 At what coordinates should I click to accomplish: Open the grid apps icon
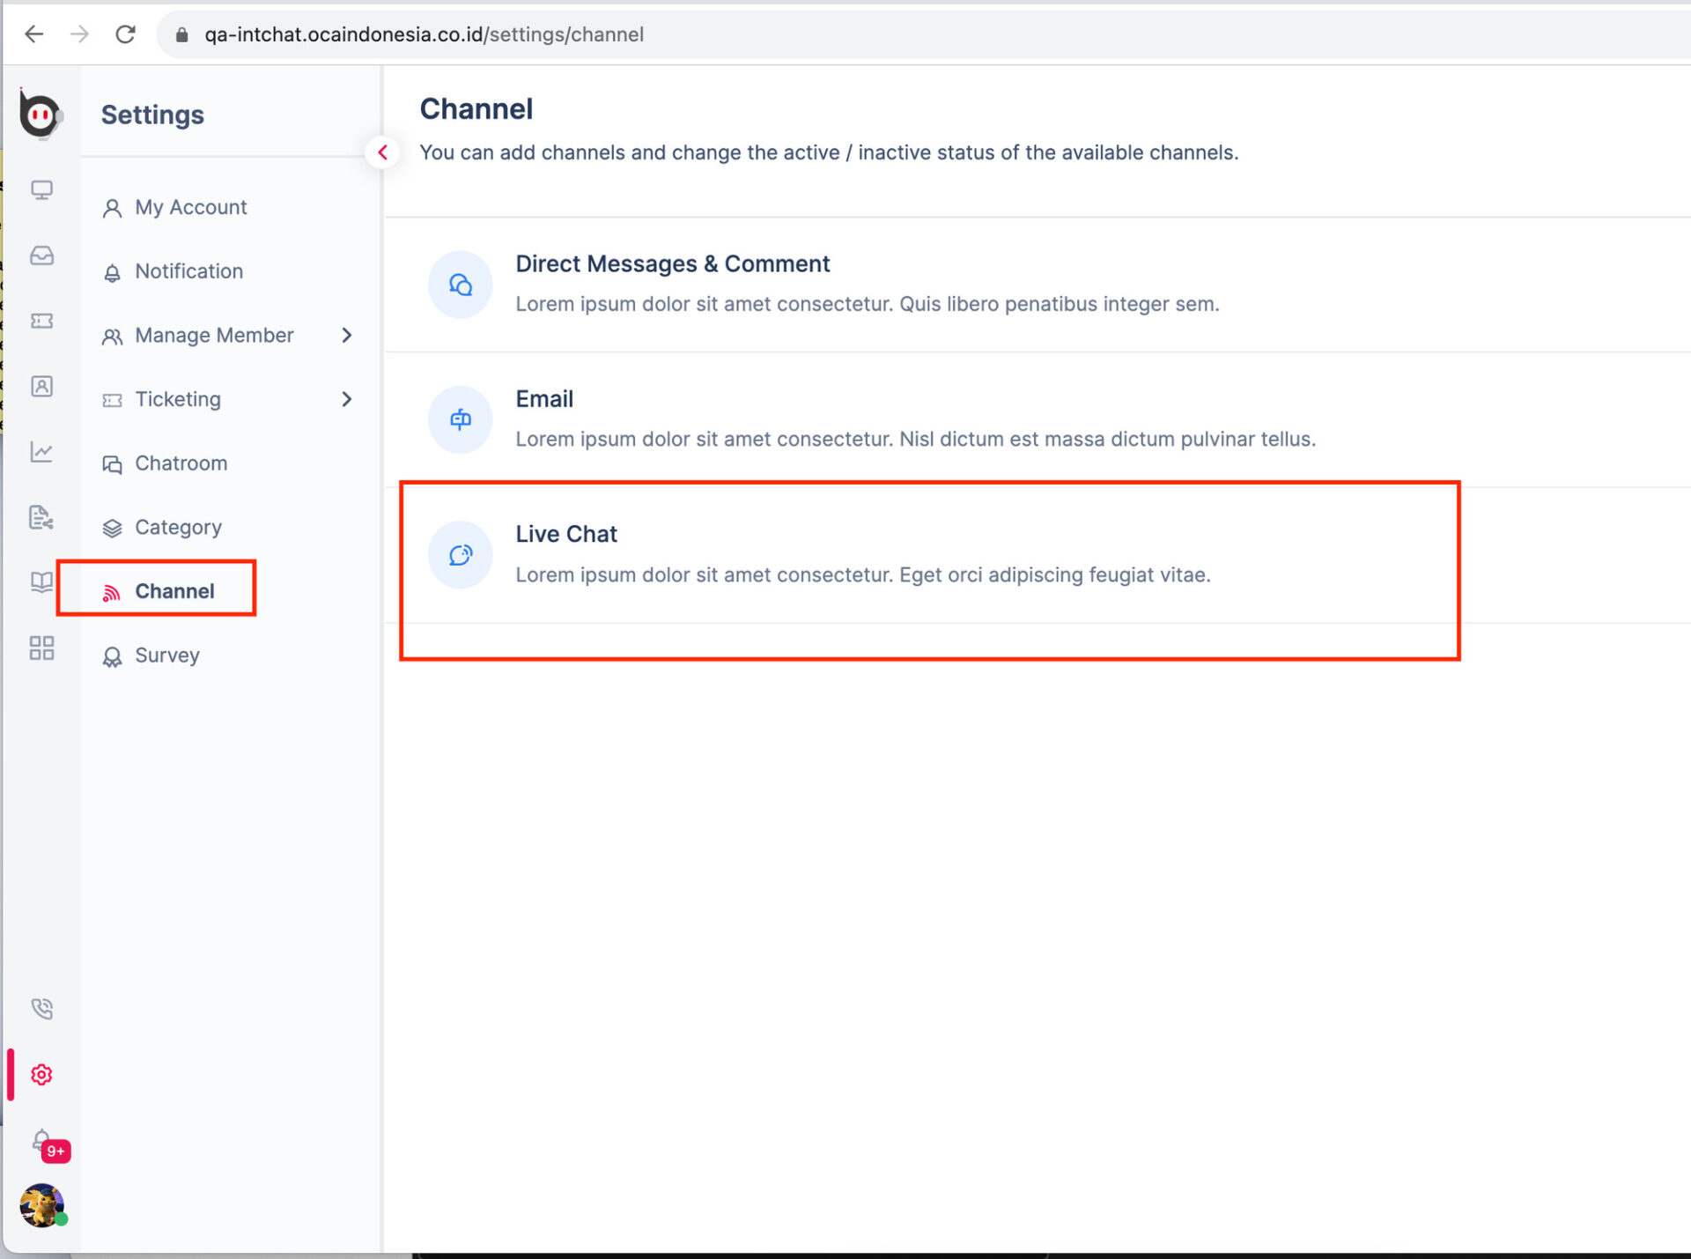(x=41, y=648)
